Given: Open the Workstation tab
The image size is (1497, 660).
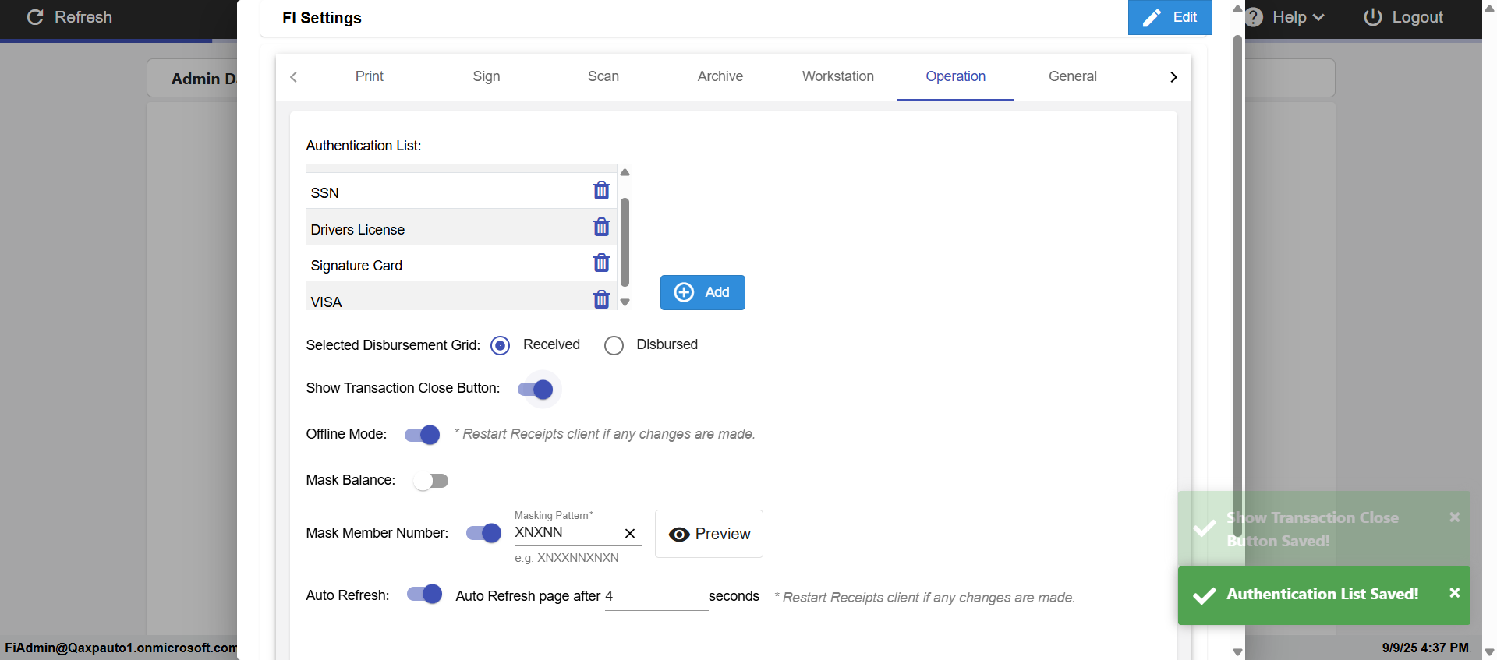Looking at the screenshot, I should click(837, 76).
